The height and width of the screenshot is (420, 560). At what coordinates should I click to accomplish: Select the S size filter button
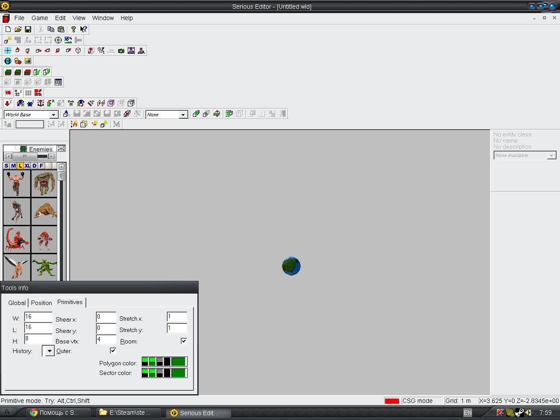(6, 166)
